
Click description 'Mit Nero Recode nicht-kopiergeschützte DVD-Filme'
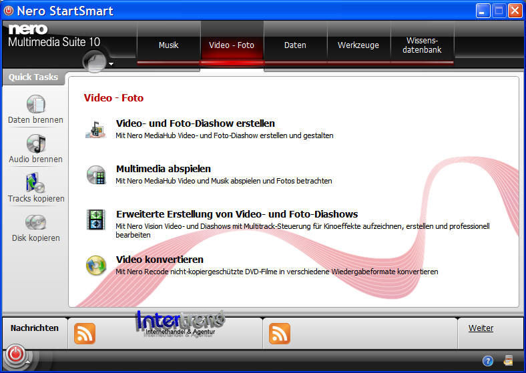tap(277, 272)
